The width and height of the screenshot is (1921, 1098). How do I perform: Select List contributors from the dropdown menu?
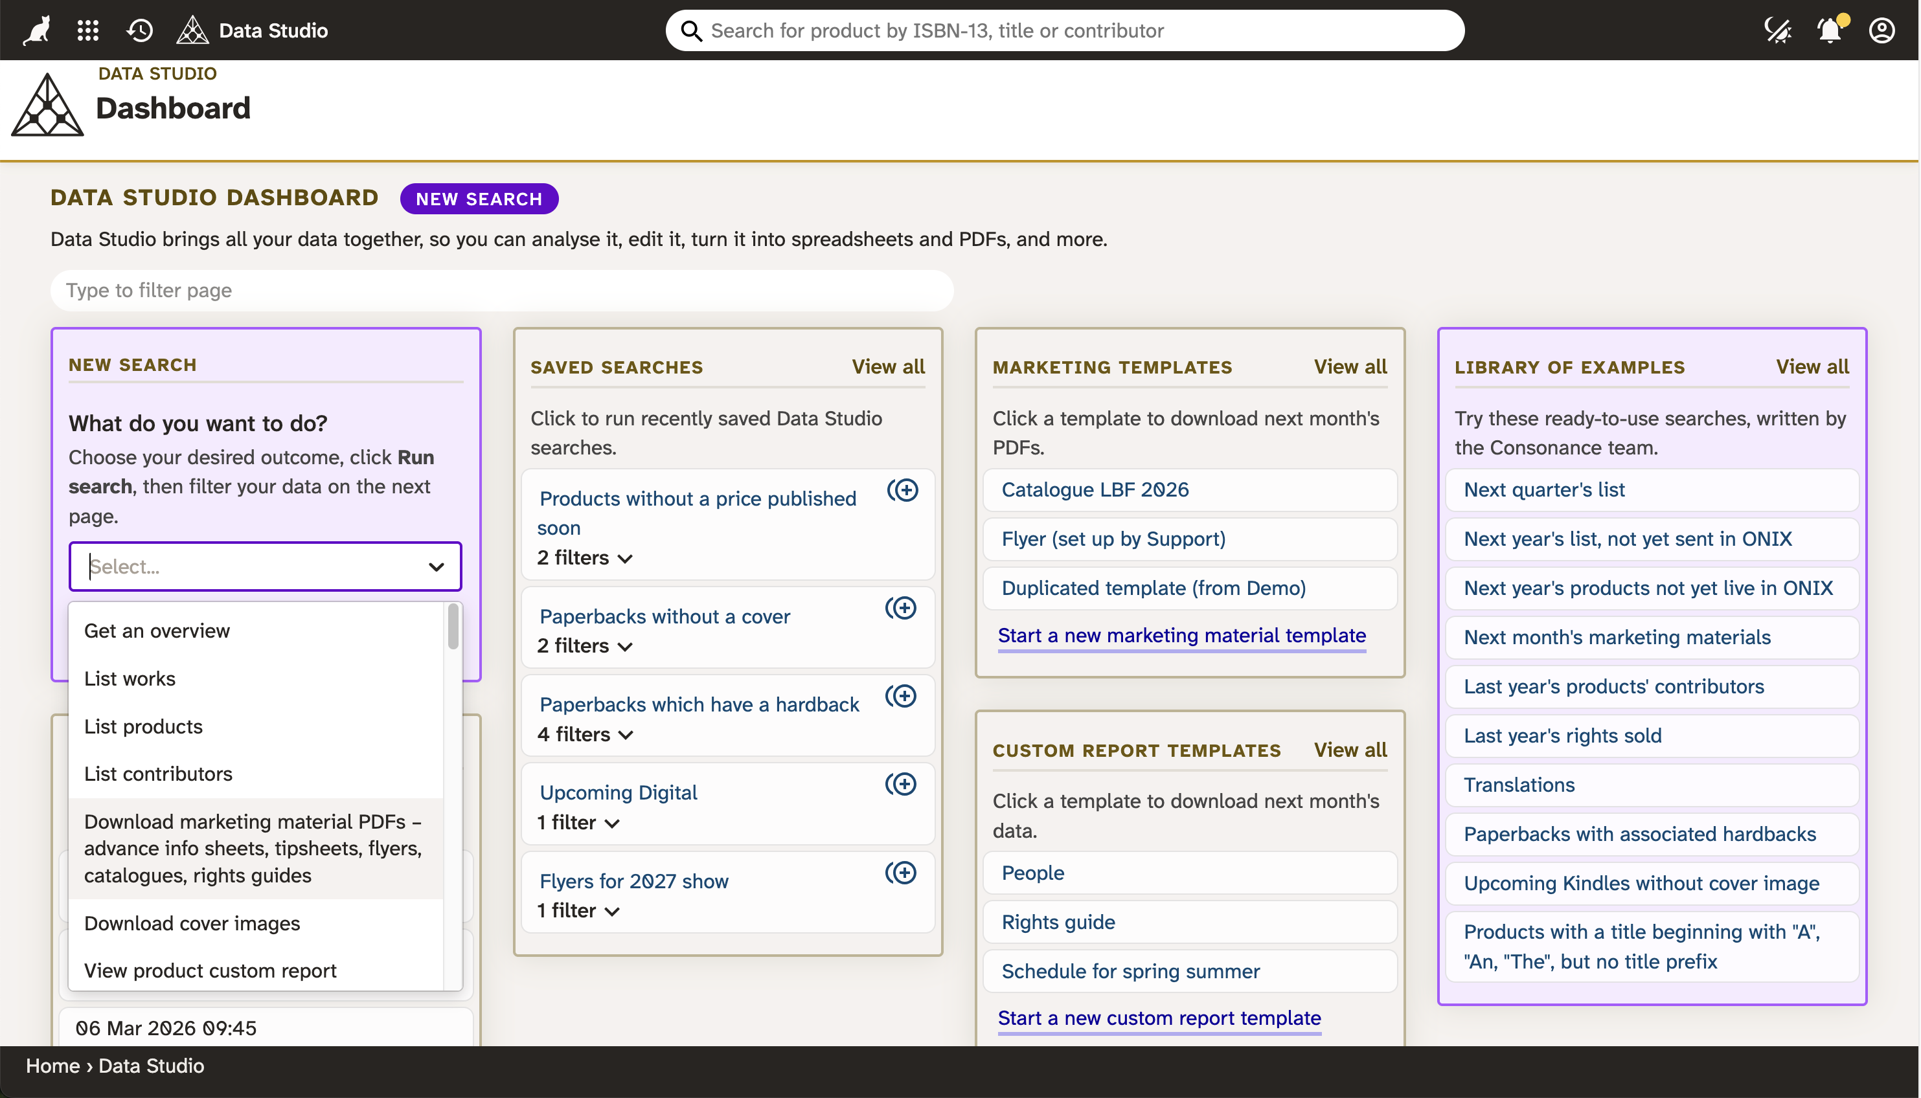(159, 773)
